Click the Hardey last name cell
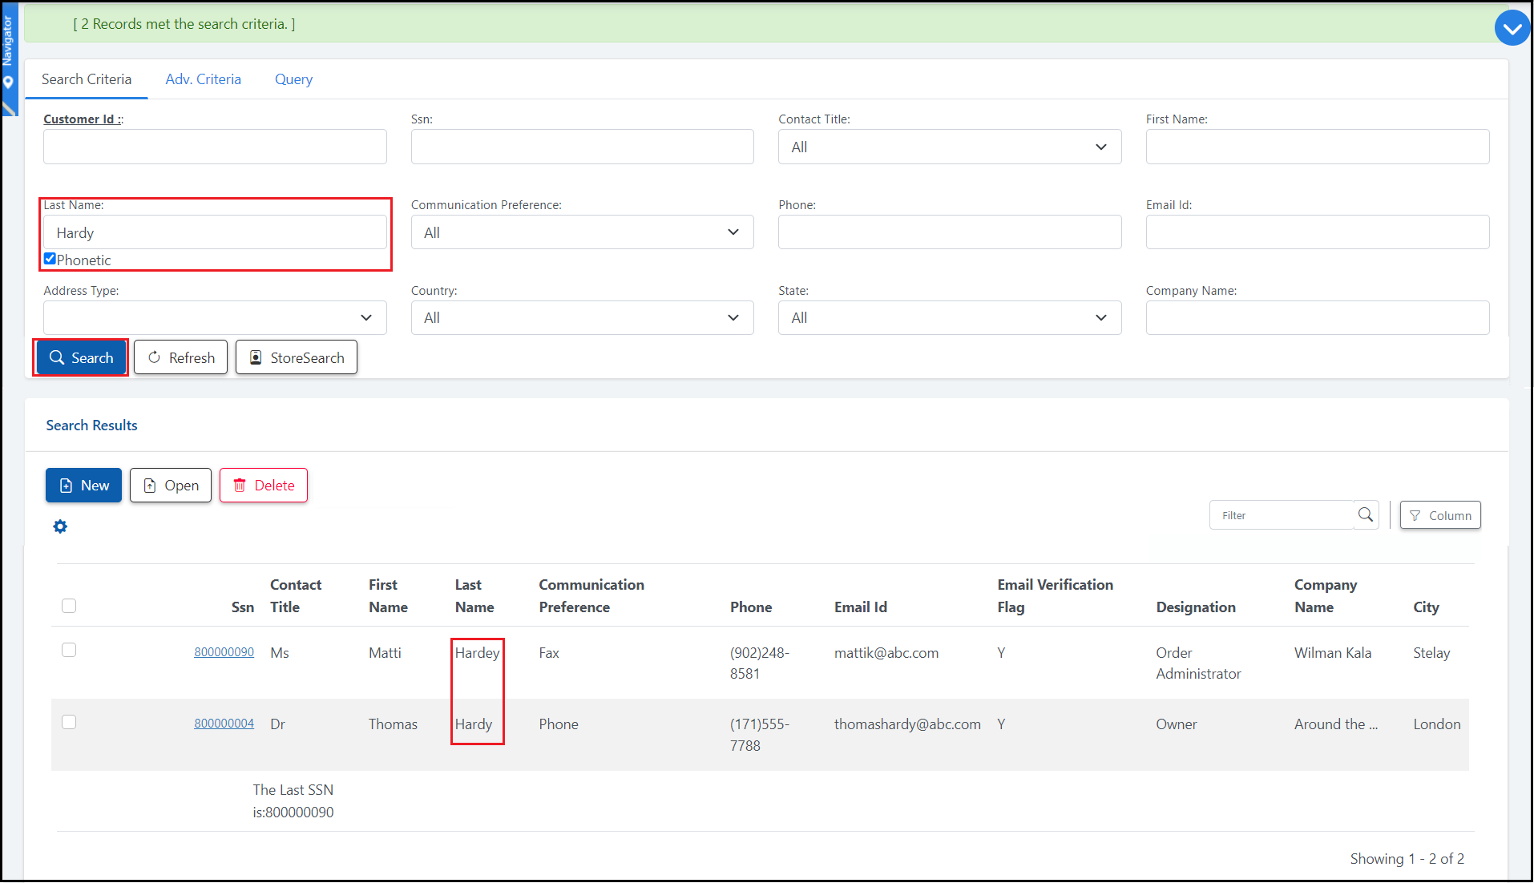 tap(477, 653)
